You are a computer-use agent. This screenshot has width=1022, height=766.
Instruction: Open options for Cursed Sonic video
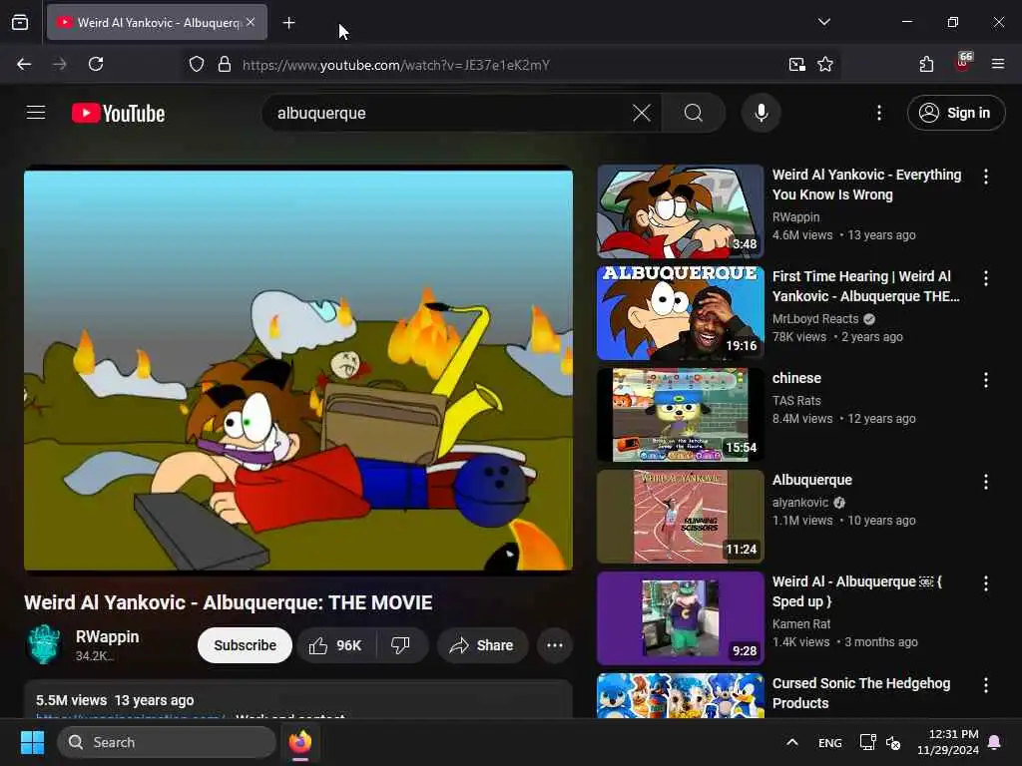[985, 684]
